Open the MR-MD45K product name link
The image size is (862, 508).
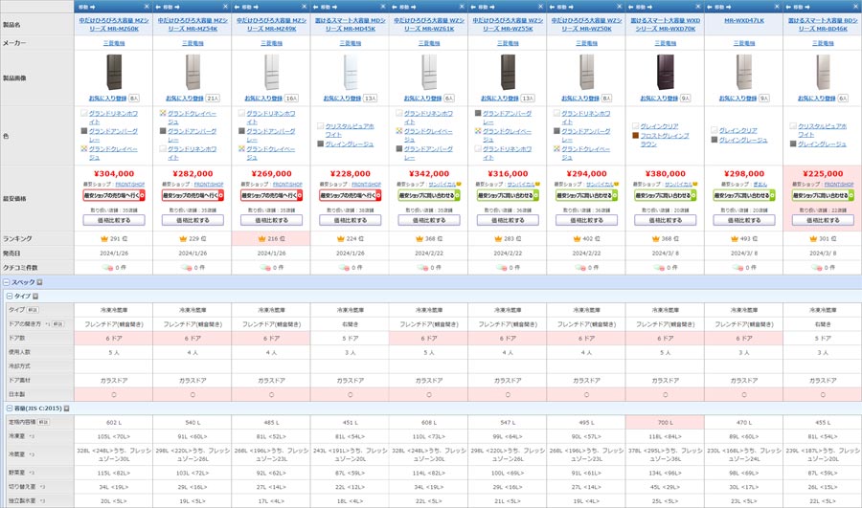pos(351,24)
